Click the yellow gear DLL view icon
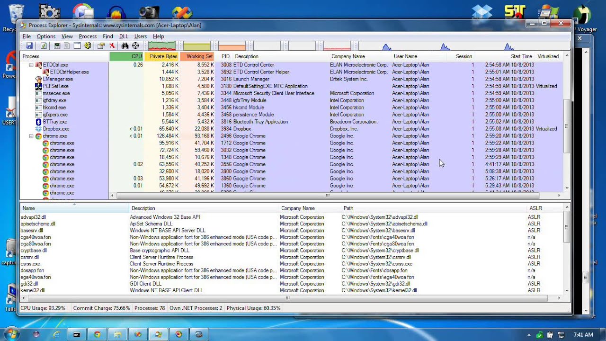This screenshot has height=341, width=606. 88,46
